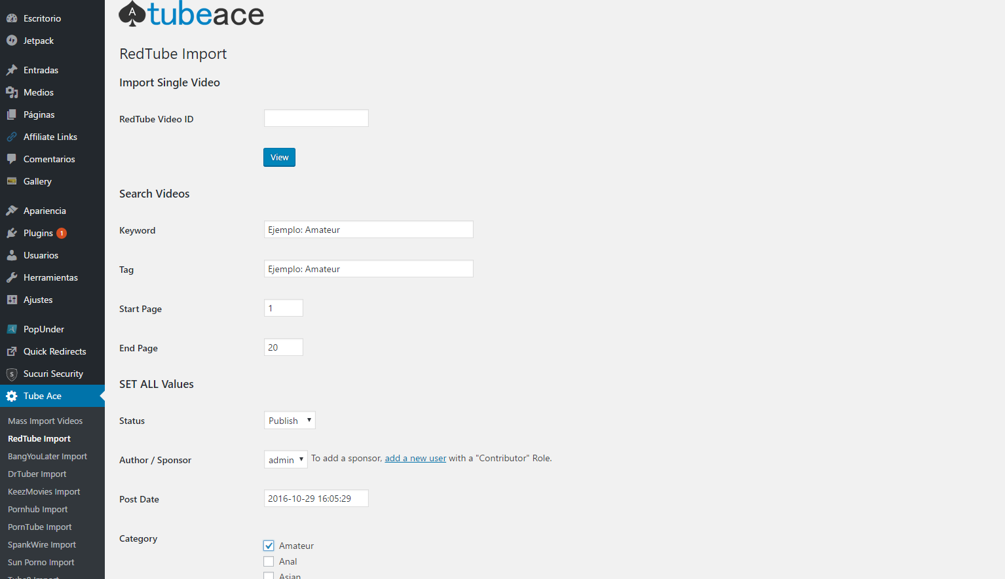The width and height of the screenshot is (1005, 579).
Task: Click the blue View button
Action: point(279,157)
